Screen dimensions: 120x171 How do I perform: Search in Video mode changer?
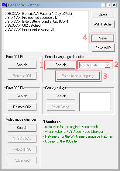[22, 128]
